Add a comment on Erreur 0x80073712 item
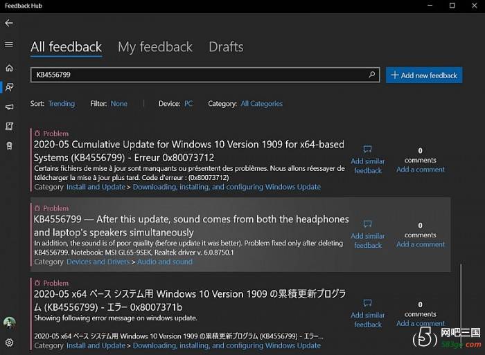The image size is (485, 355). 421,170
